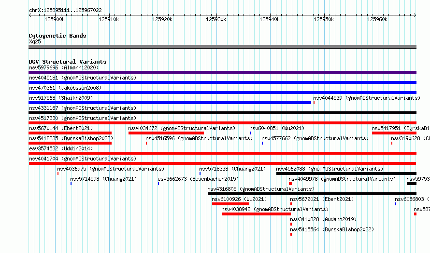This screenshot has height=253, width=430.
Task: Click the nsv470361 (Jakobsson2008) label
Action: pos(65,88)
